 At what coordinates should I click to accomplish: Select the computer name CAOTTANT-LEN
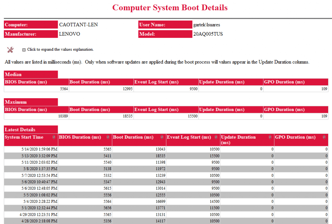tap(78, 25)
